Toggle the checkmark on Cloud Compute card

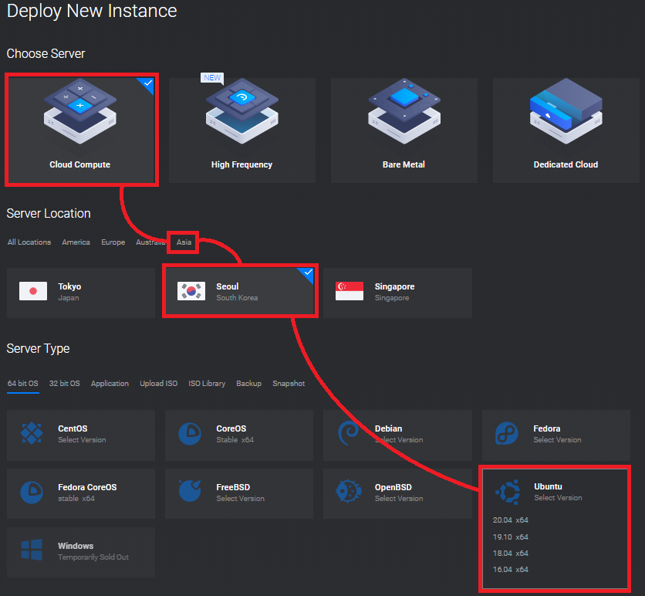tap(147, 83)
